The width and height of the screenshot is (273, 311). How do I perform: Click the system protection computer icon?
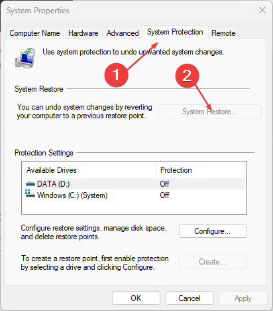25,58
